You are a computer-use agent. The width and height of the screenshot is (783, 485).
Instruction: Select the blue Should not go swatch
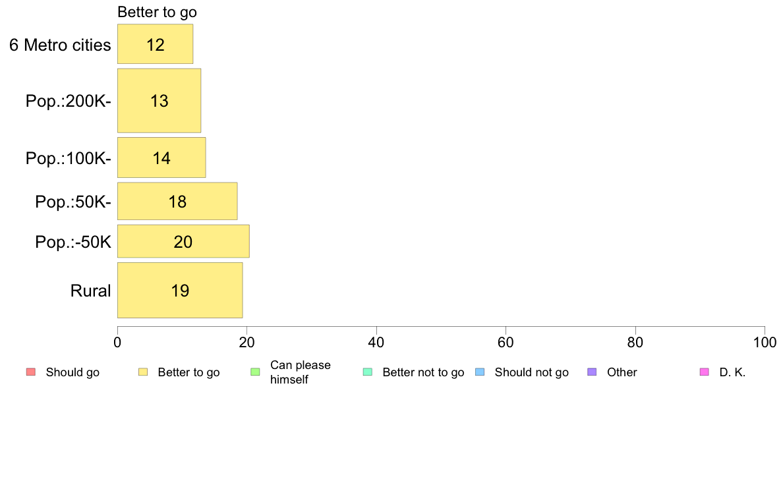click(480, 372)
